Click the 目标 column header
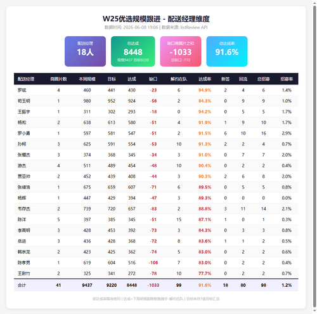This screenshot has height=314, width=317. [x=112, y=79]
